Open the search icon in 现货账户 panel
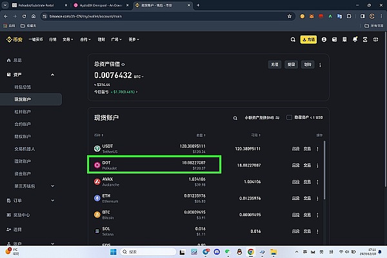The image size is (387, 258). click(236, 117)
